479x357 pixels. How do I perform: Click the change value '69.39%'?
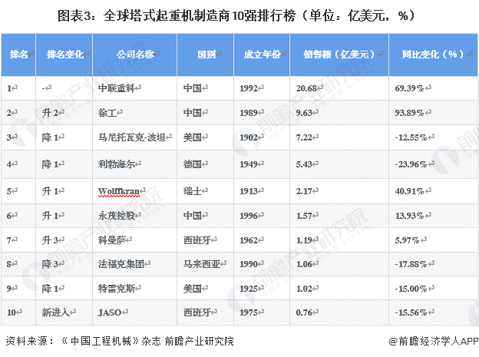click(x=409, y=88)
